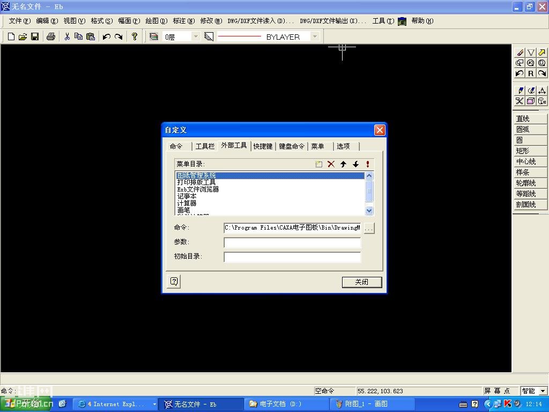Open the 0层 layer dropdown
The image size is (549, 412).
coord(196,36)
